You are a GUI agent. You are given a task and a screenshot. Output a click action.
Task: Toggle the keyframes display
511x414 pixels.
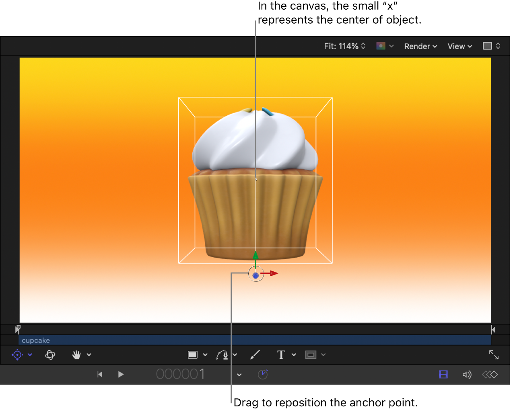point(490,374)
